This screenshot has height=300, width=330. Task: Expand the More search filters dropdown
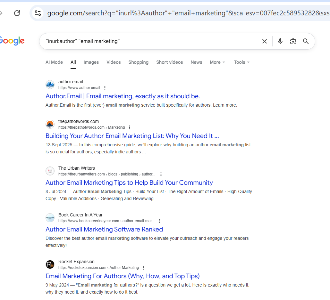click(217, 62)
